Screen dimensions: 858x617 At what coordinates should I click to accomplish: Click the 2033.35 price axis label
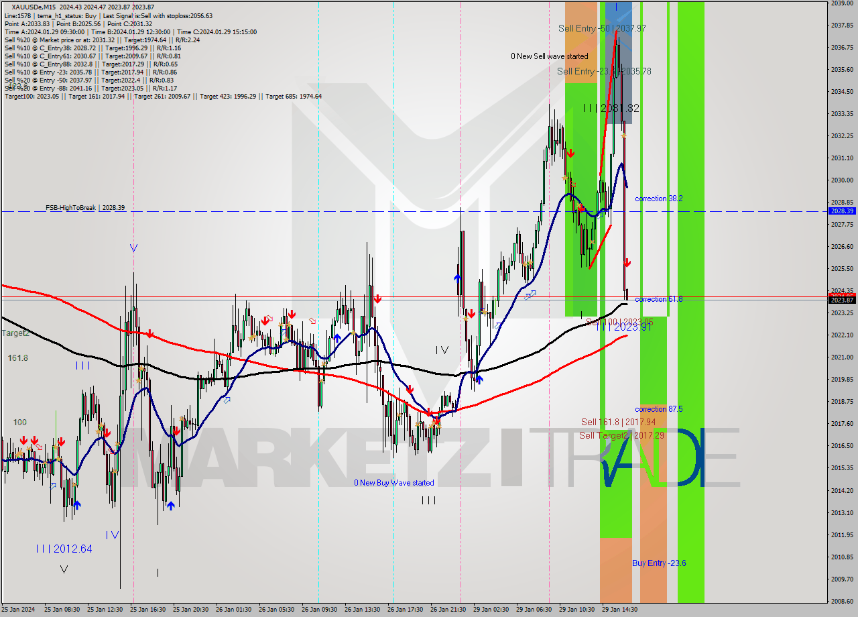click(x=842, y=113)
